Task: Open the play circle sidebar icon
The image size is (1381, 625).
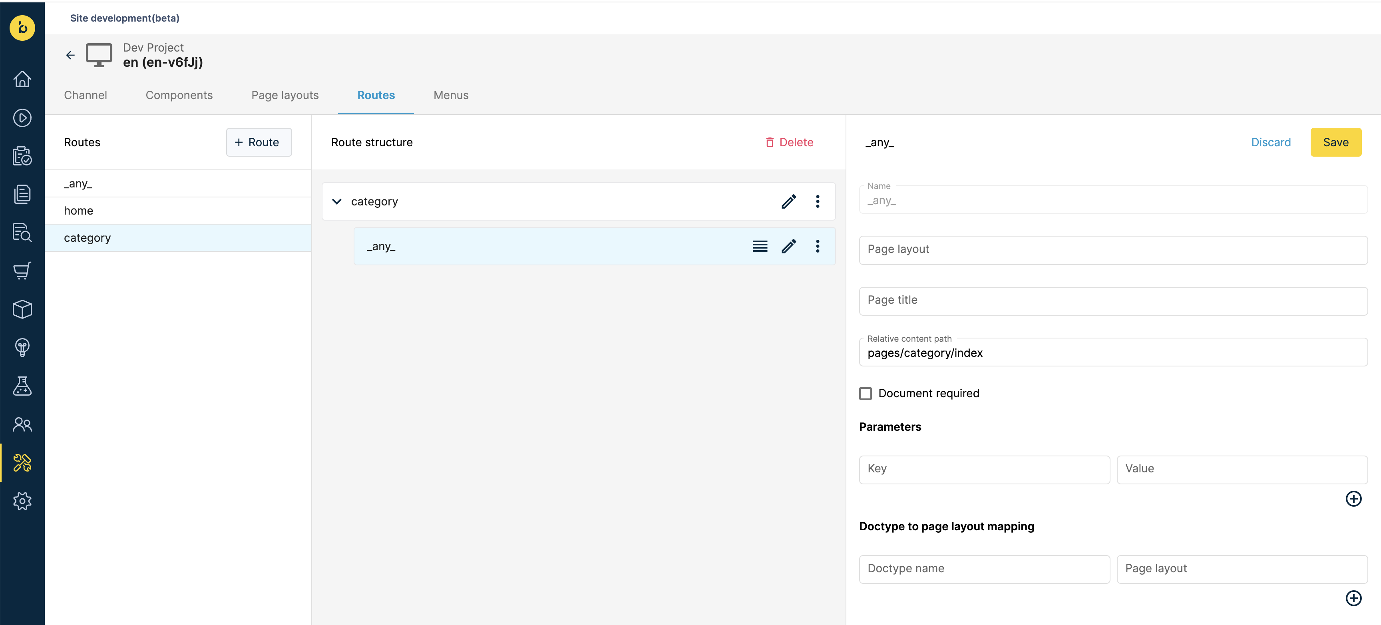Action: point(22,117)
